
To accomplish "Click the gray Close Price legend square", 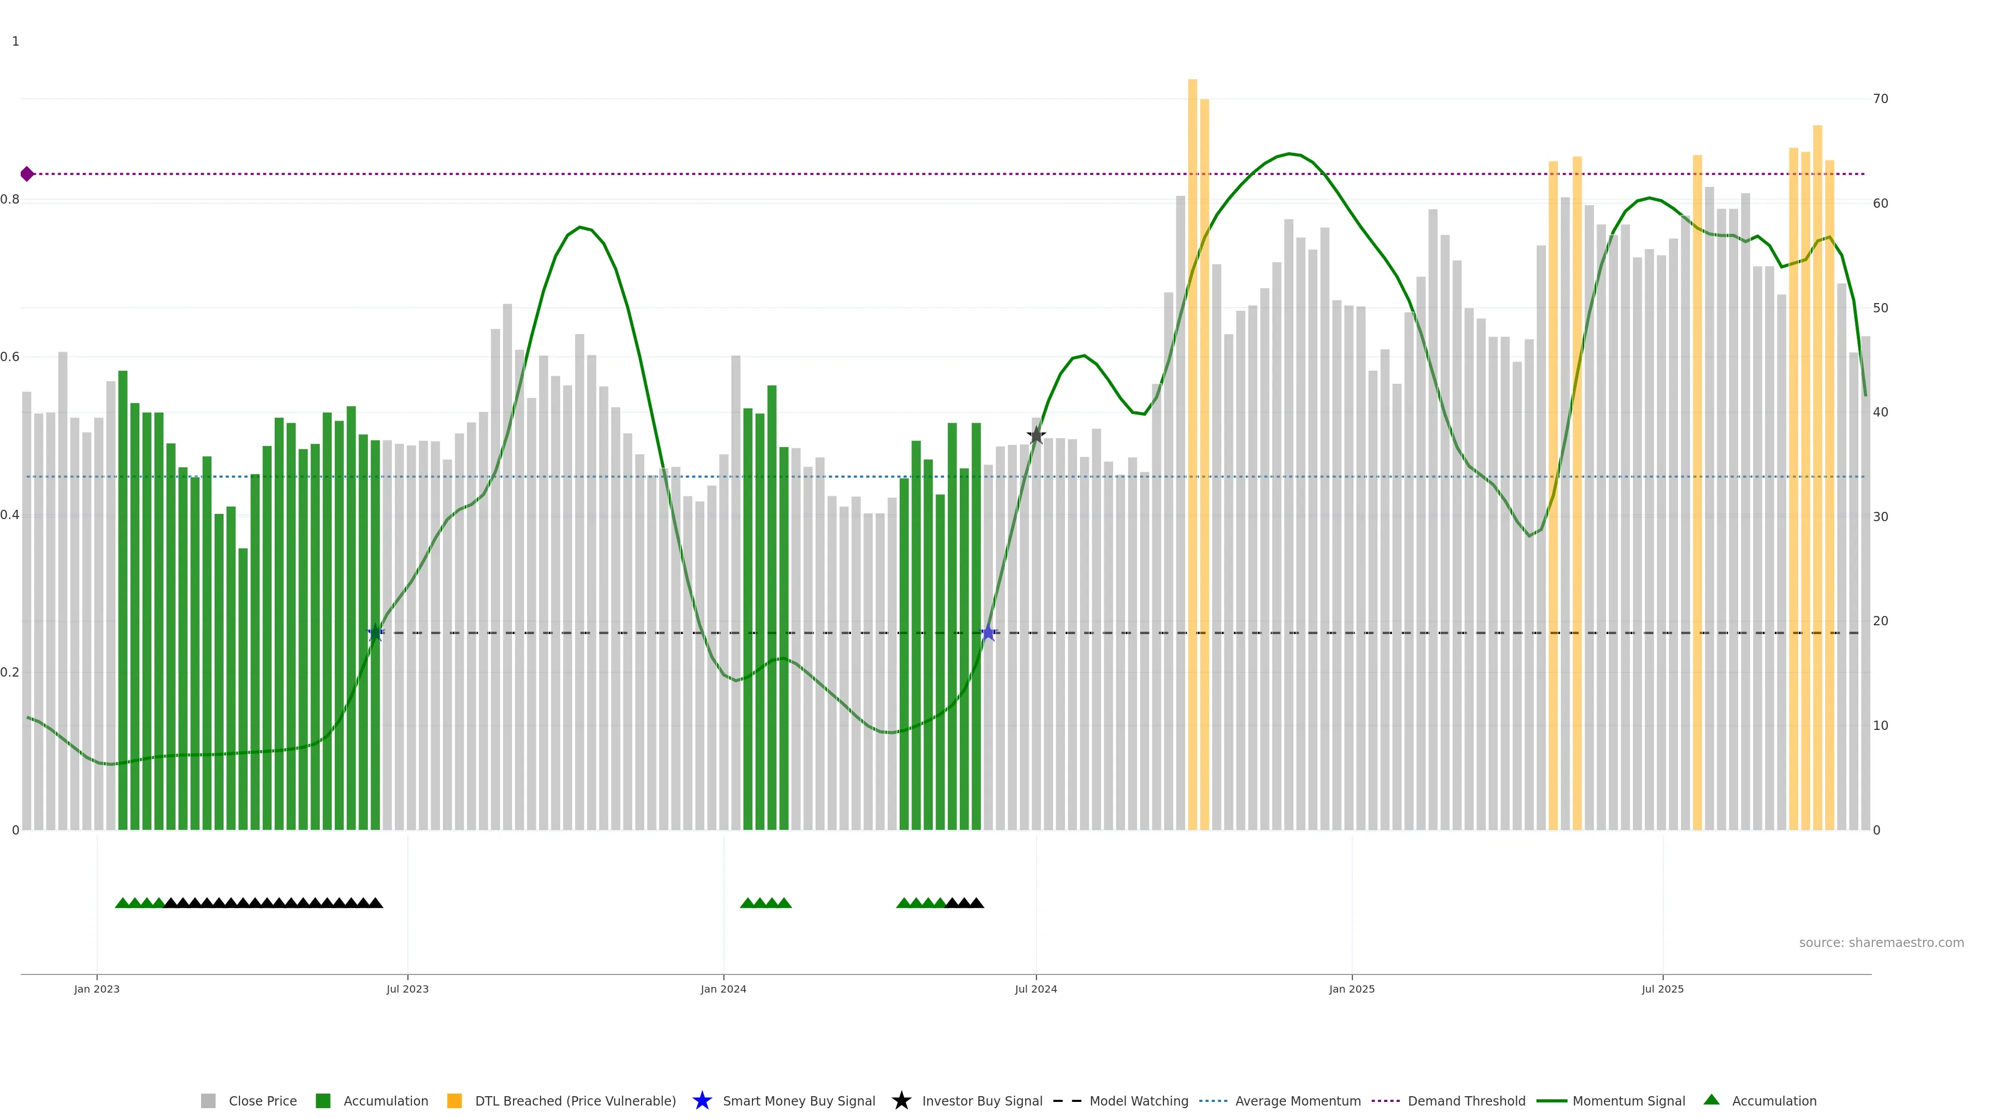I will 208,1100.
